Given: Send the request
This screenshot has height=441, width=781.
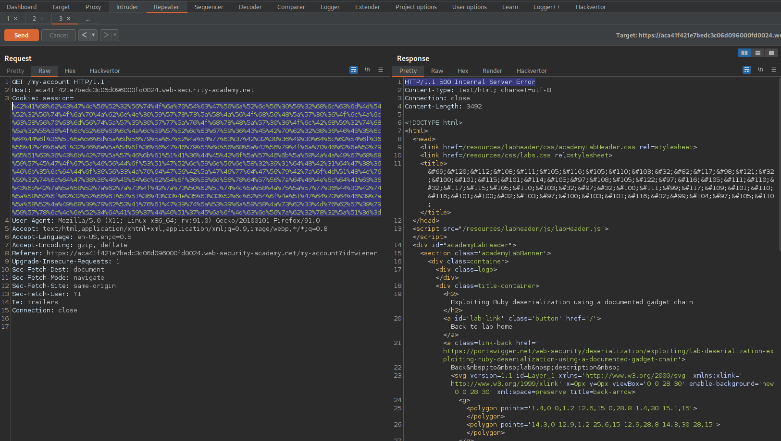Looking at the screenshot, I should pyautogui.click(x=22, y=35).
